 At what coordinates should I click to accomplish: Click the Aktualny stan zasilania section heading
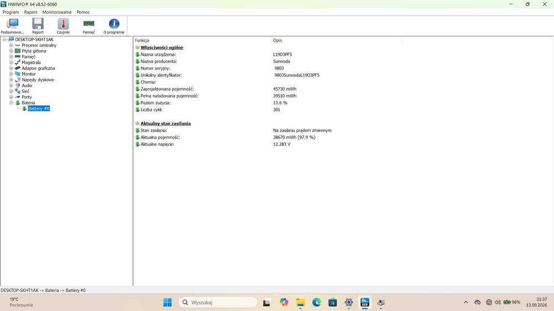pos(165,123)
